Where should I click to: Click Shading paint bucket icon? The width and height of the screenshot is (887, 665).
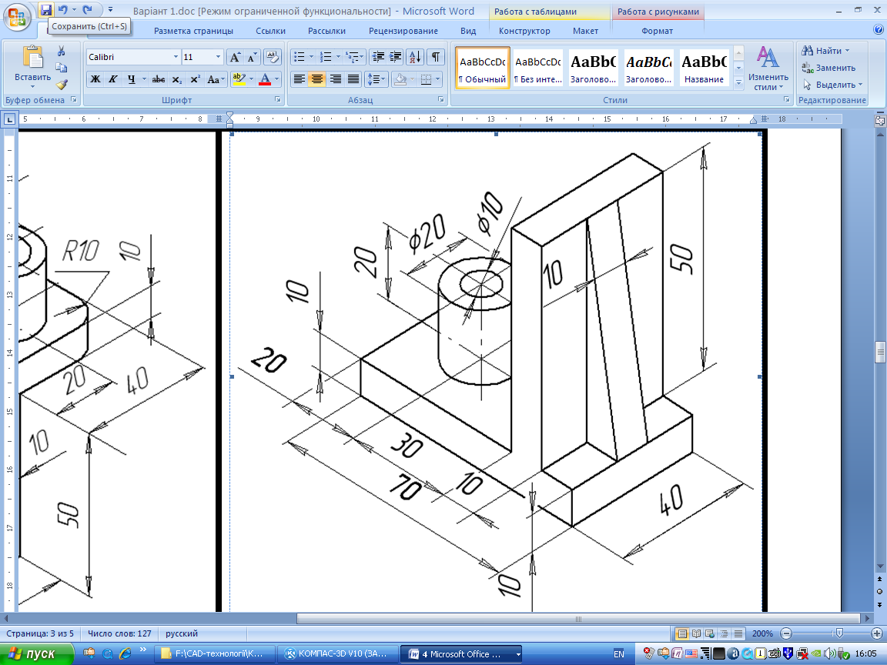(x=400, y=79)
